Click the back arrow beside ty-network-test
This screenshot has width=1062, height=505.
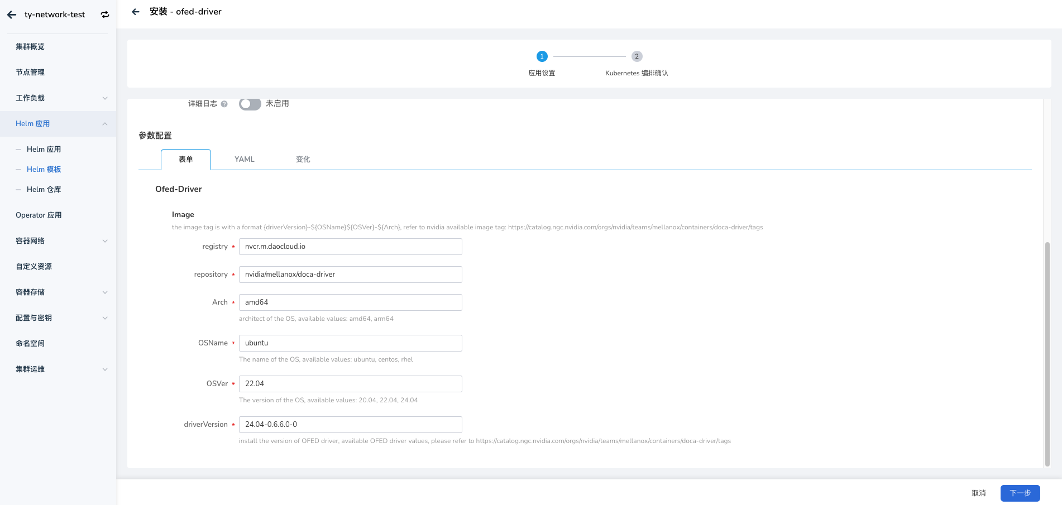pos(12,15)
